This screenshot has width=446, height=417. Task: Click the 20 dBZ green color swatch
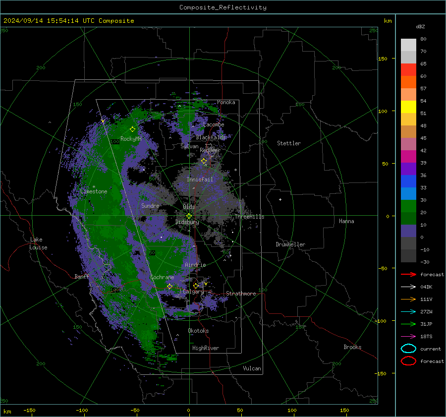click(408, 206)
